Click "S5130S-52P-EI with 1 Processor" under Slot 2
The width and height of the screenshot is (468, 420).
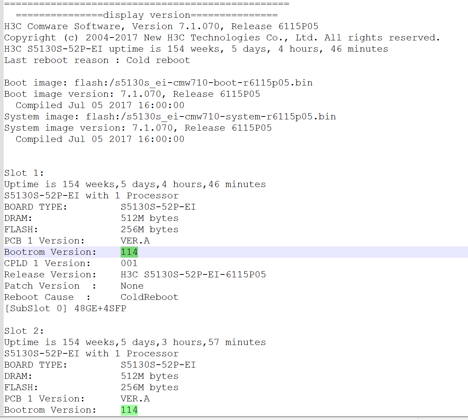coord(91,354)
